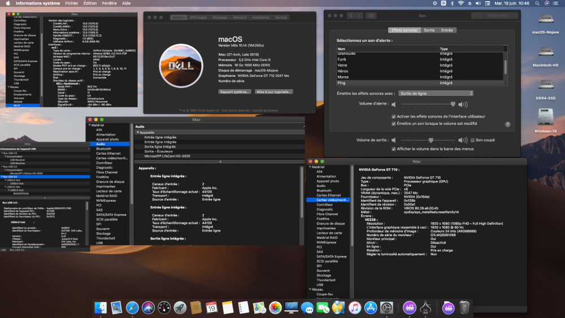The height and width of the screenshot is (318, 565).
Task: Collapse Réseau section in Wi-Fi window sidebar
Action: (x=8, y=87)
